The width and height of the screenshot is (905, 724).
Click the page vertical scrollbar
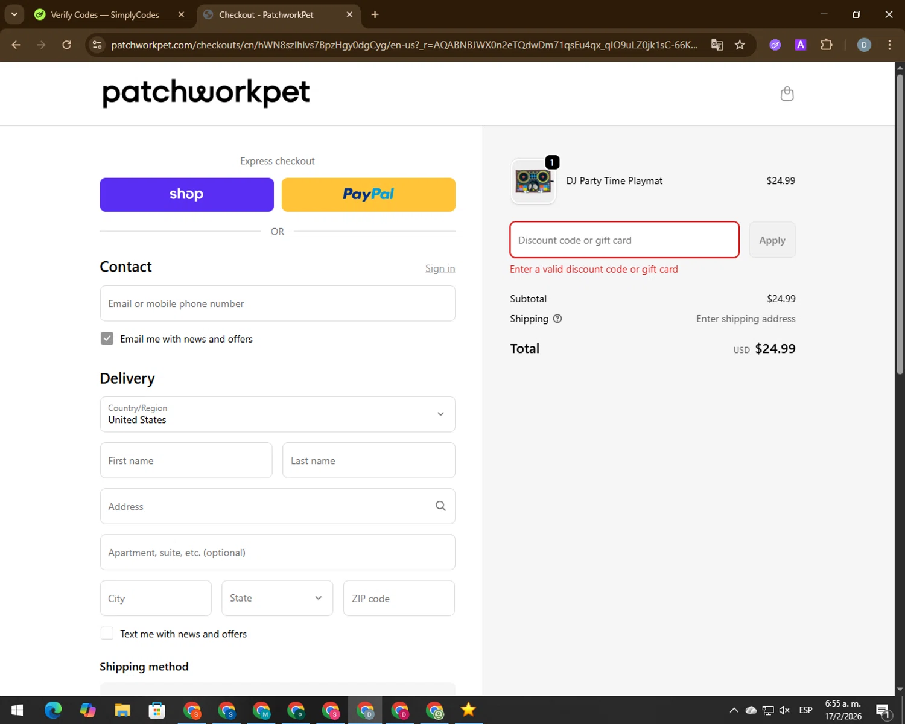coord(900,224)
